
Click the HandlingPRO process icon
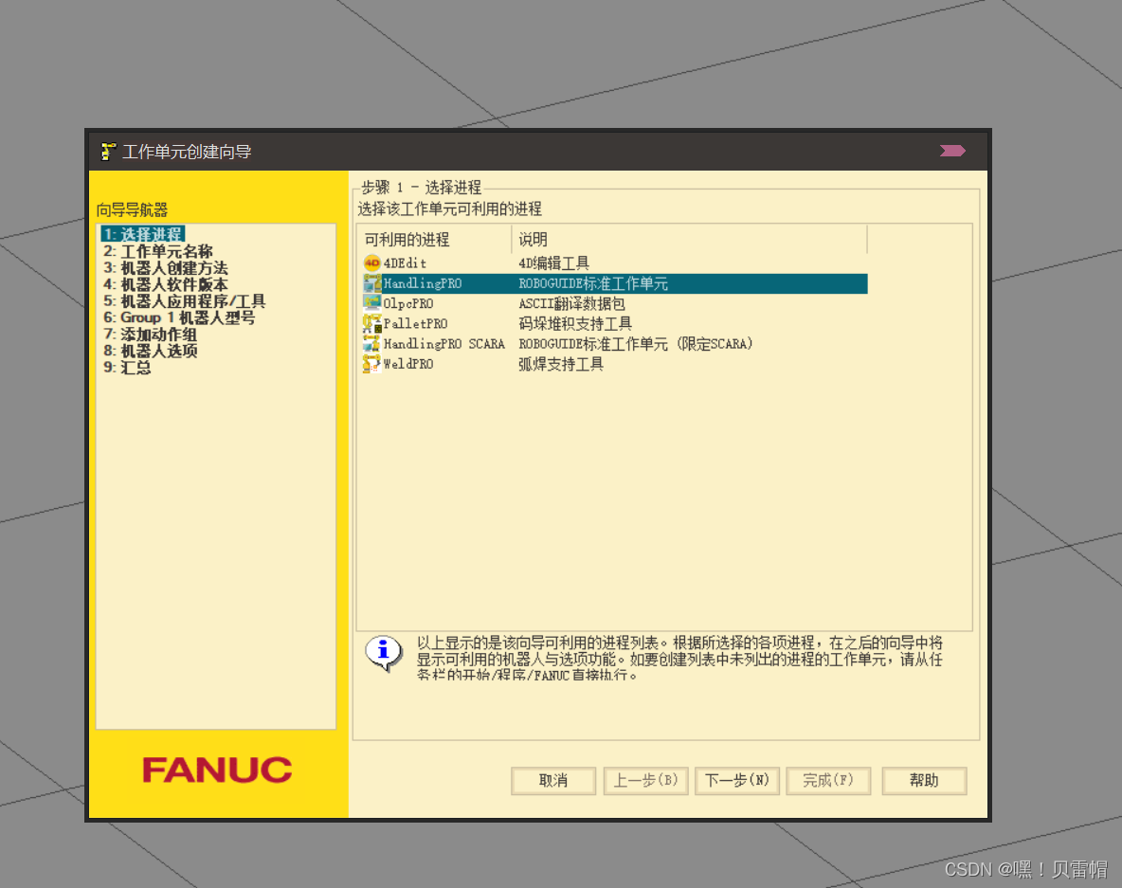[371, 283]
